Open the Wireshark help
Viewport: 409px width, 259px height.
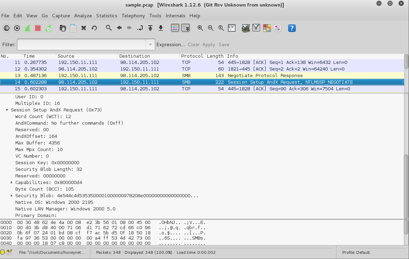tap(292, 28)
